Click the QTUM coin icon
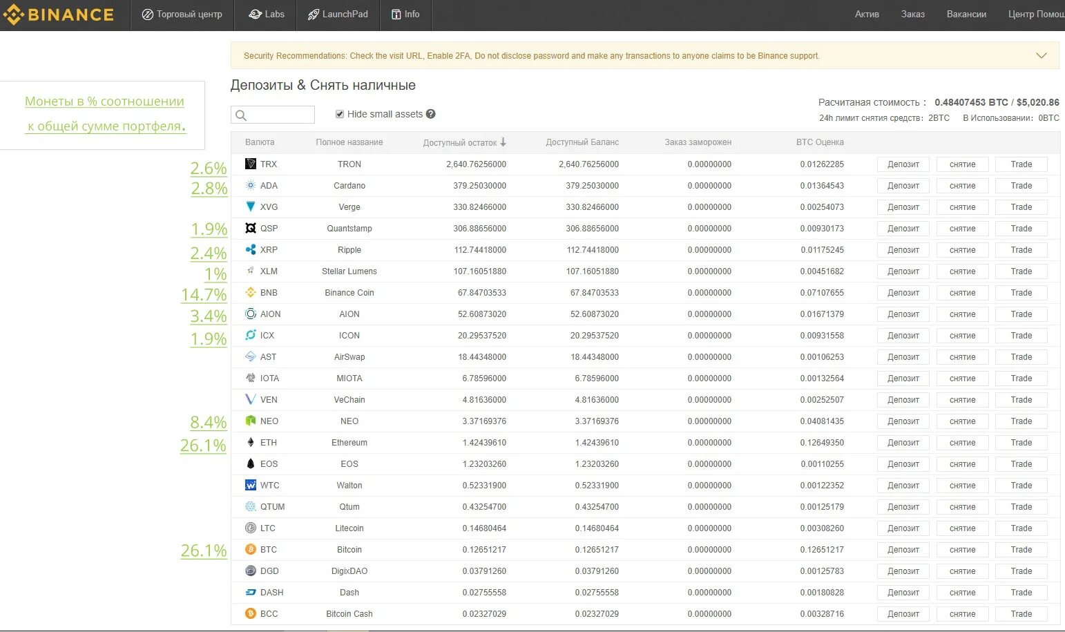 click(251, 507)
